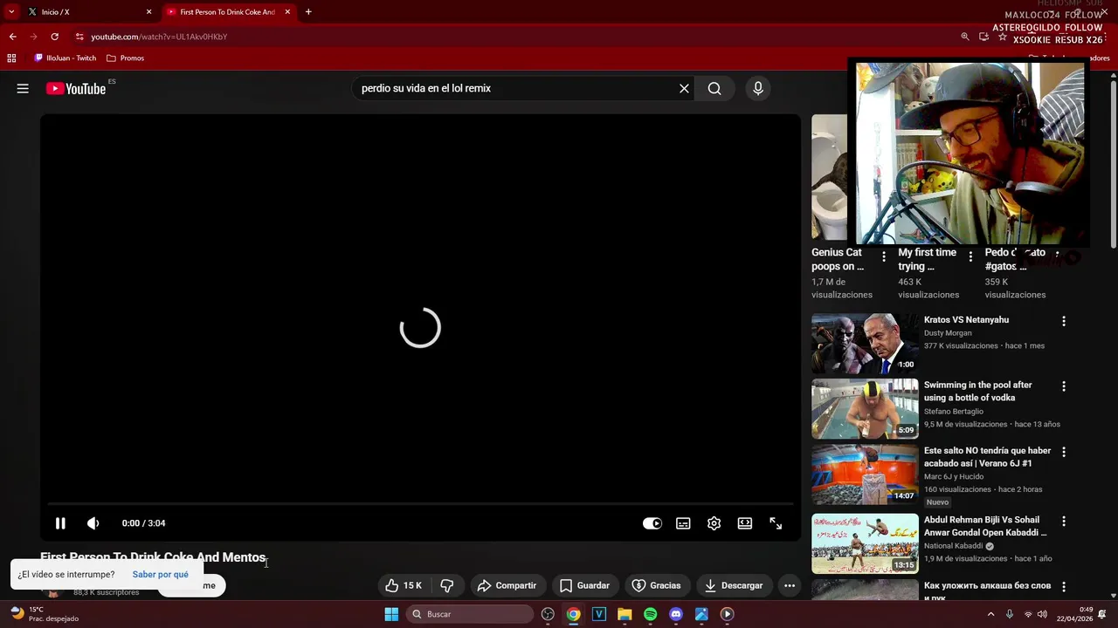Open the player settings gear
Image resolution: width=1118 pixels, height=628 pixels.
714,523
